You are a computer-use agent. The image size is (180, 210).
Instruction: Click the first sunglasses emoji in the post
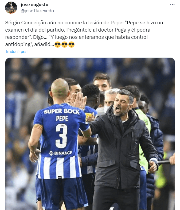[x=57, y=44]
